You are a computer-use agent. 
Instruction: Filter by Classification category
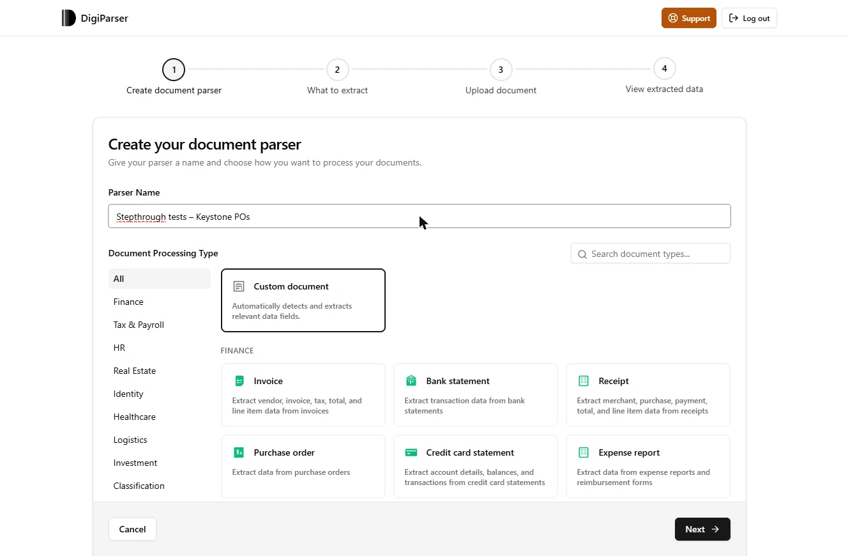click(x=160, y=486)
